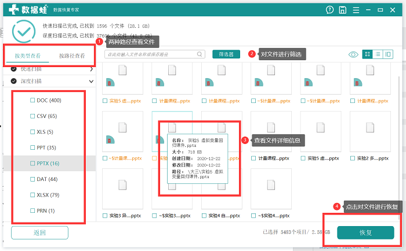Image resolution: width=406 pixels, height=251 pixels.
Task: Select the DOC (400) type label
Action: (x=49, y=100)
